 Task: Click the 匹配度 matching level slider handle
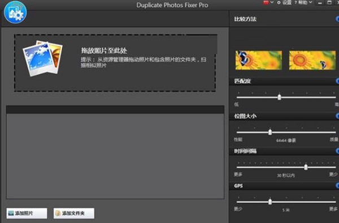pos(279,97)
